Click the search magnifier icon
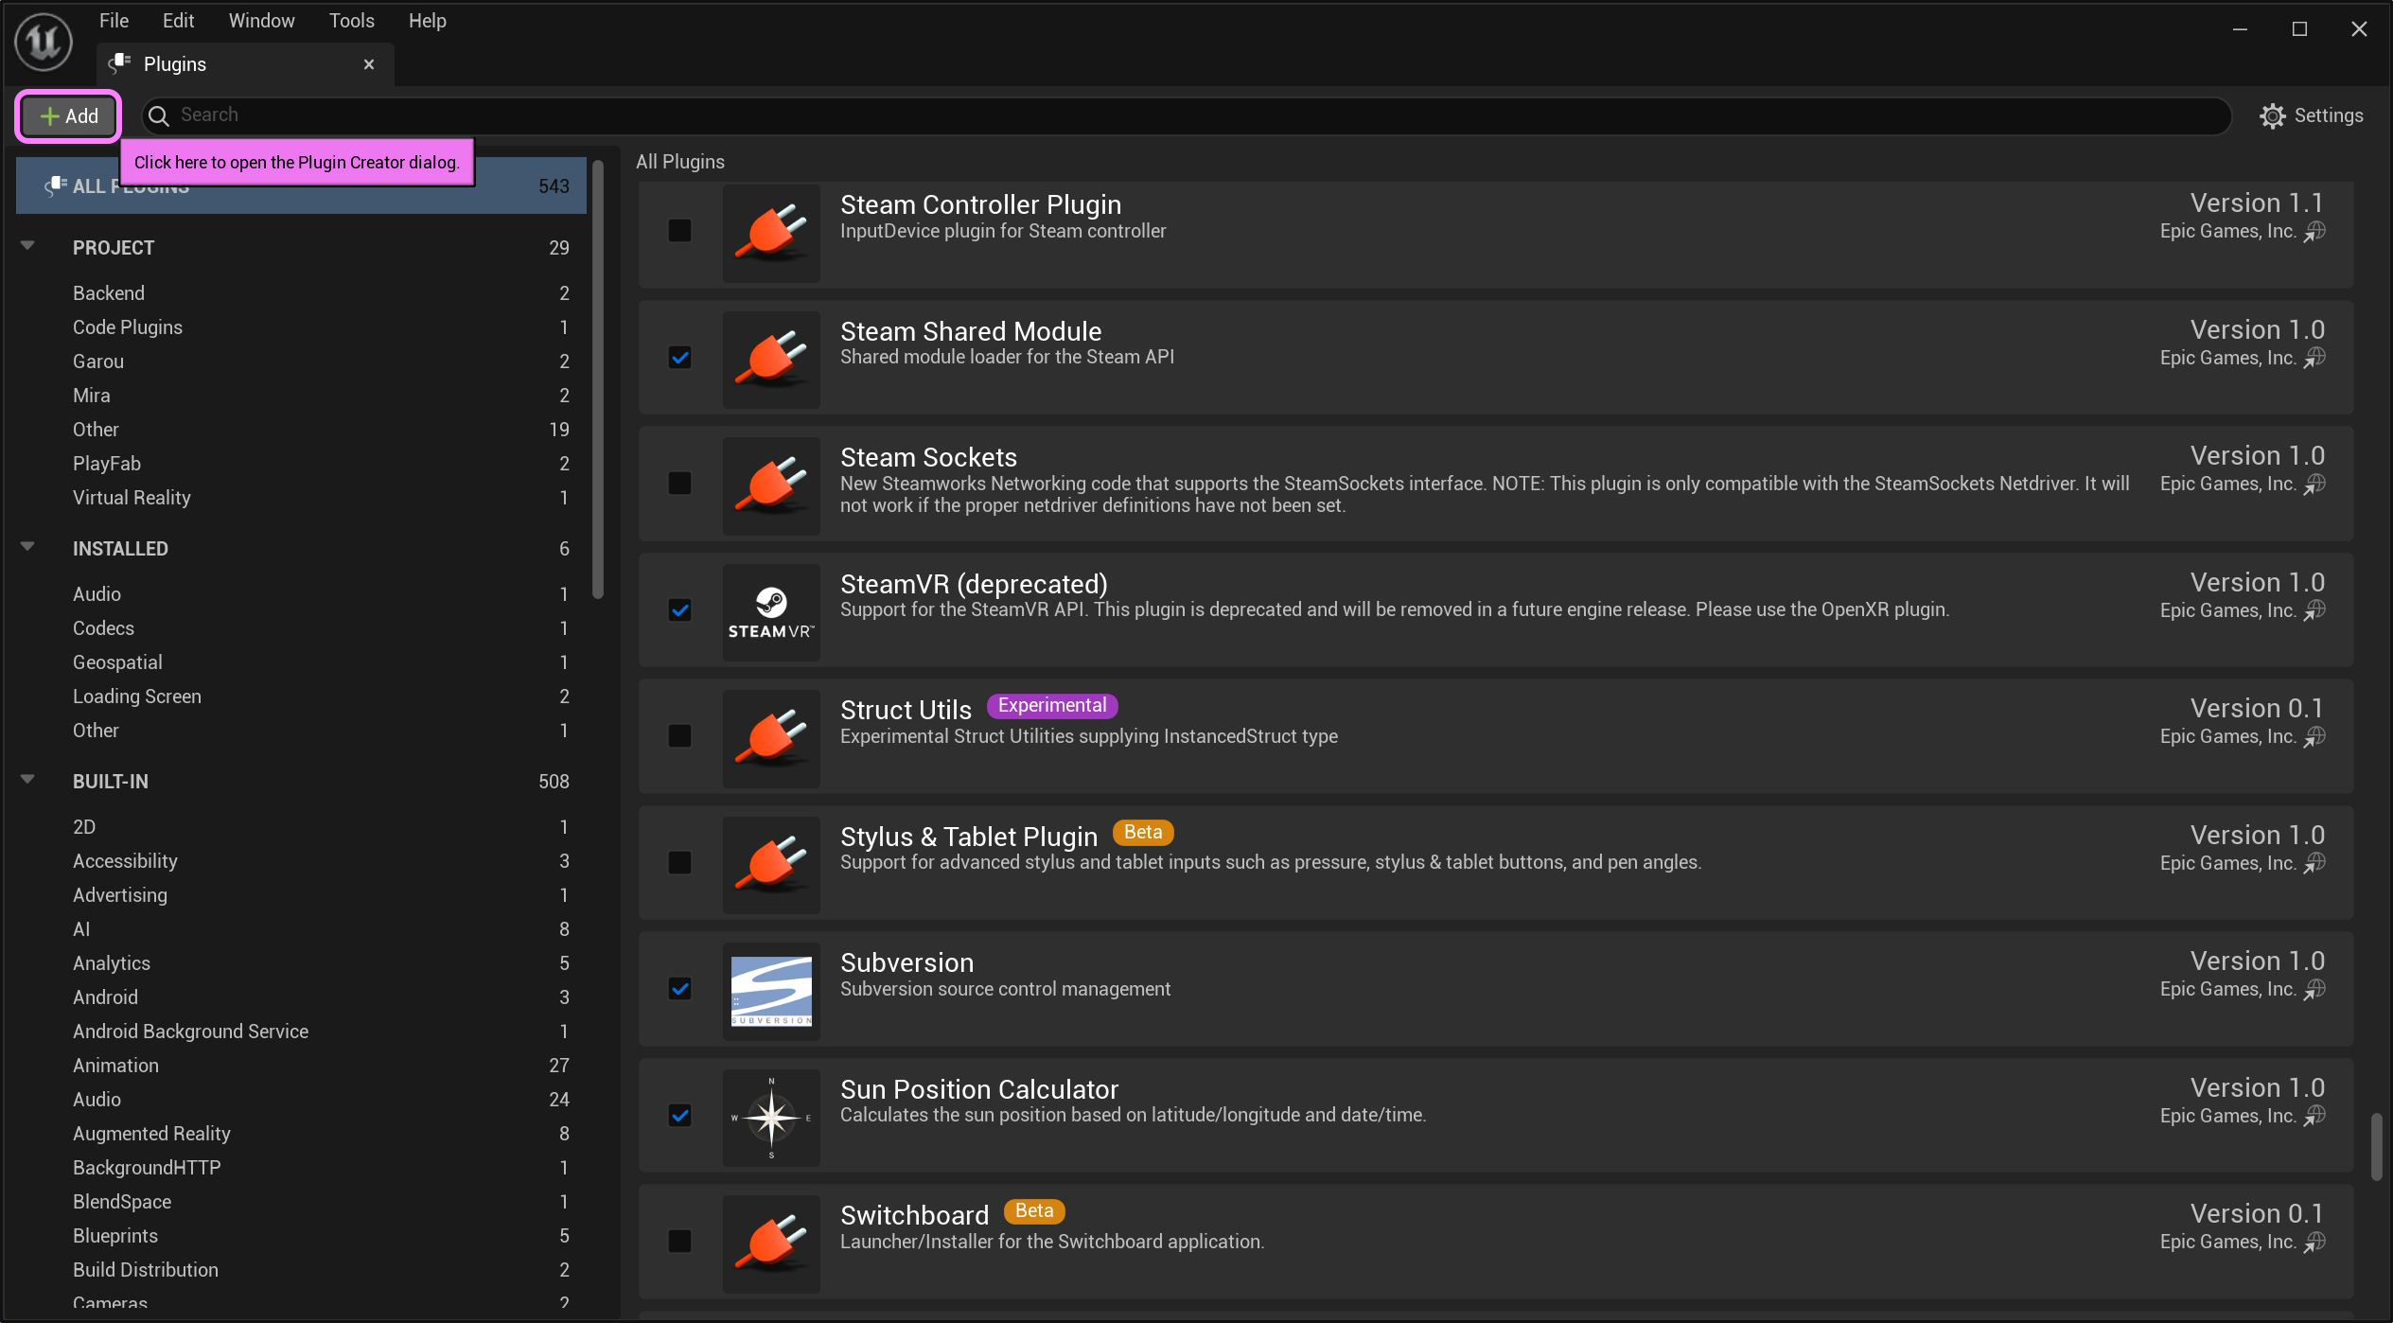Image resolution: width=2393 pixels, height=1323 pixels. click(159, 115)
